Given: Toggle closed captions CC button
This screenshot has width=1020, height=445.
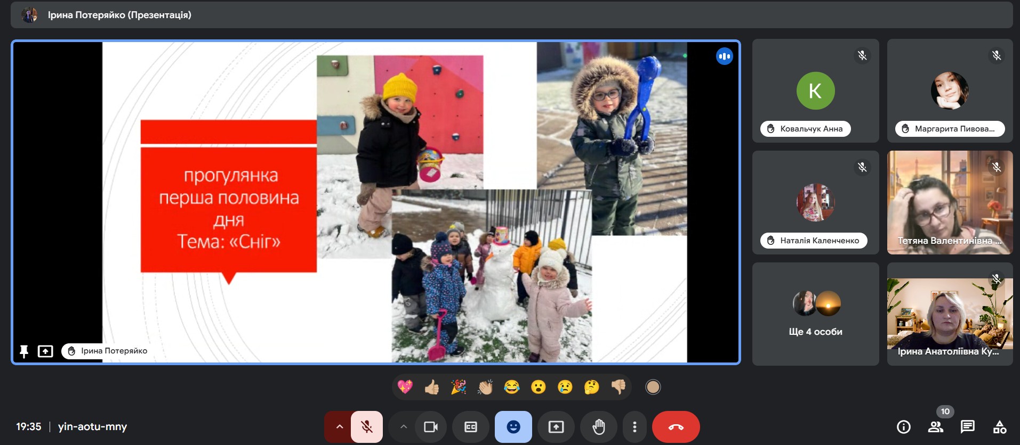Looking at the screenshot, I should (x=471, y=427).
